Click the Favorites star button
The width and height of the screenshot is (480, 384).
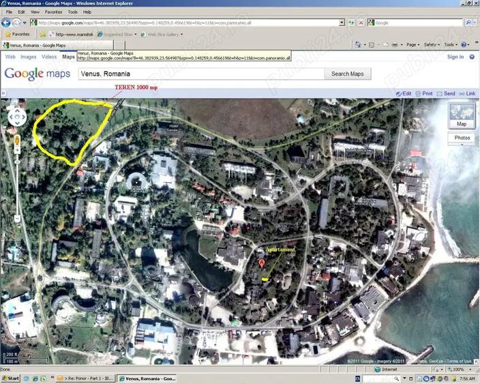pyautogui.click(x=18, y=34)
